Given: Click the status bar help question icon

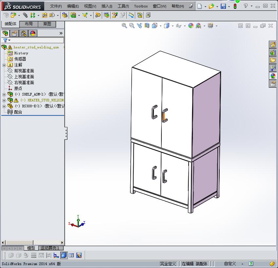Looking at the screenshot, I should point(251,264).
